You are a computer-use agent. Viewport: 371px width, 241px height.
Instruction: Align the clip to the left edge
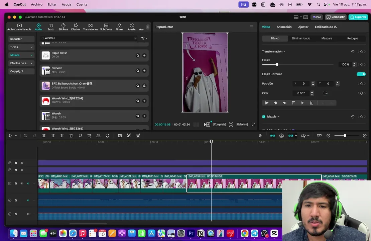pyautogui.click(x=267, y=103)
